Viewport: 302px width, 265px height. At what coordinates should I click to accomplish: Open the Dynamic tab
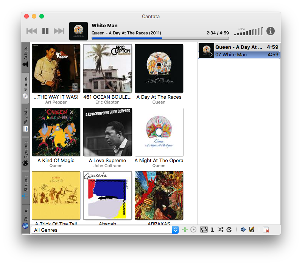coord(26,154)
